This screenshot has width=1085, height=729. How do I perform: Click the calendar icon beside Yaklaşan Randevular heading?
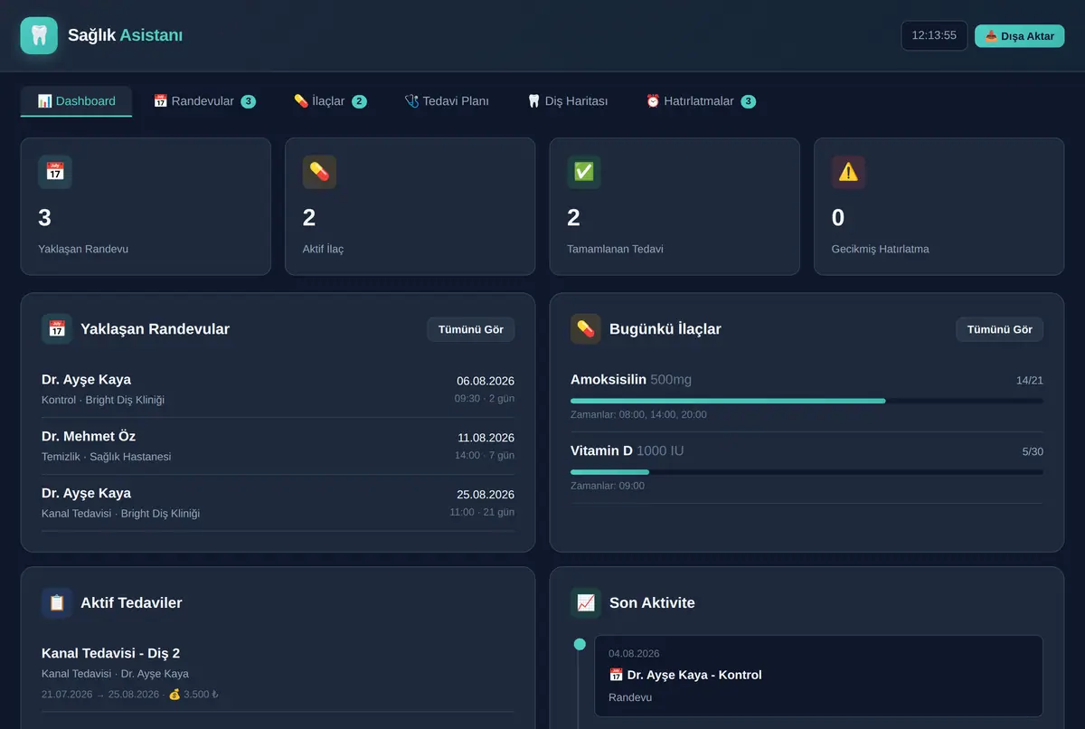point(57,329)
